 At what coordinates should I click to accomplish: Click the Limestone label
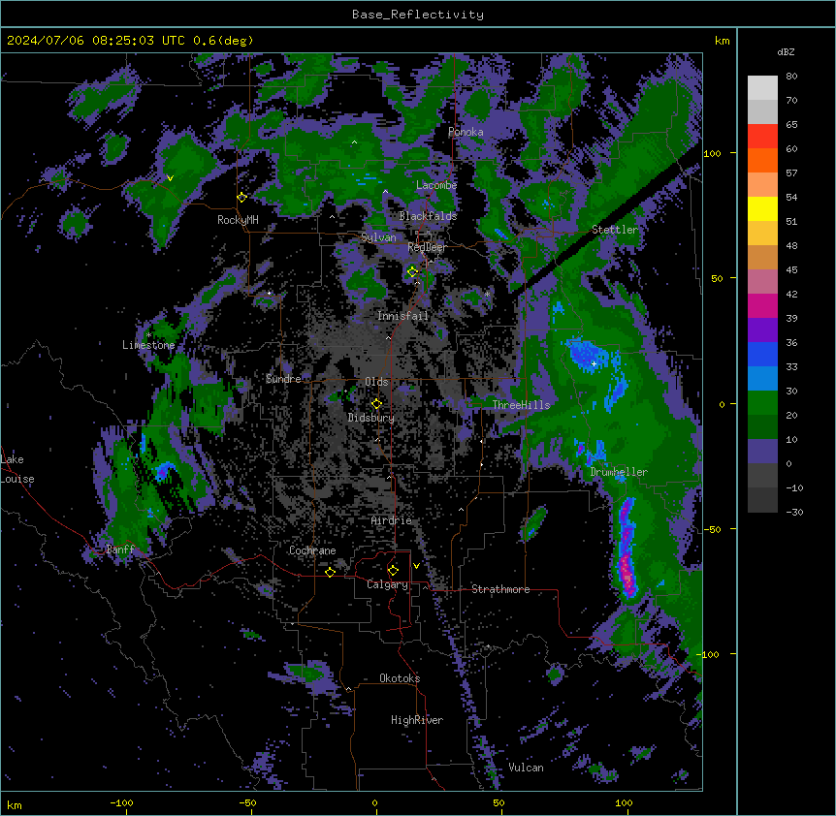pos(148,345)
